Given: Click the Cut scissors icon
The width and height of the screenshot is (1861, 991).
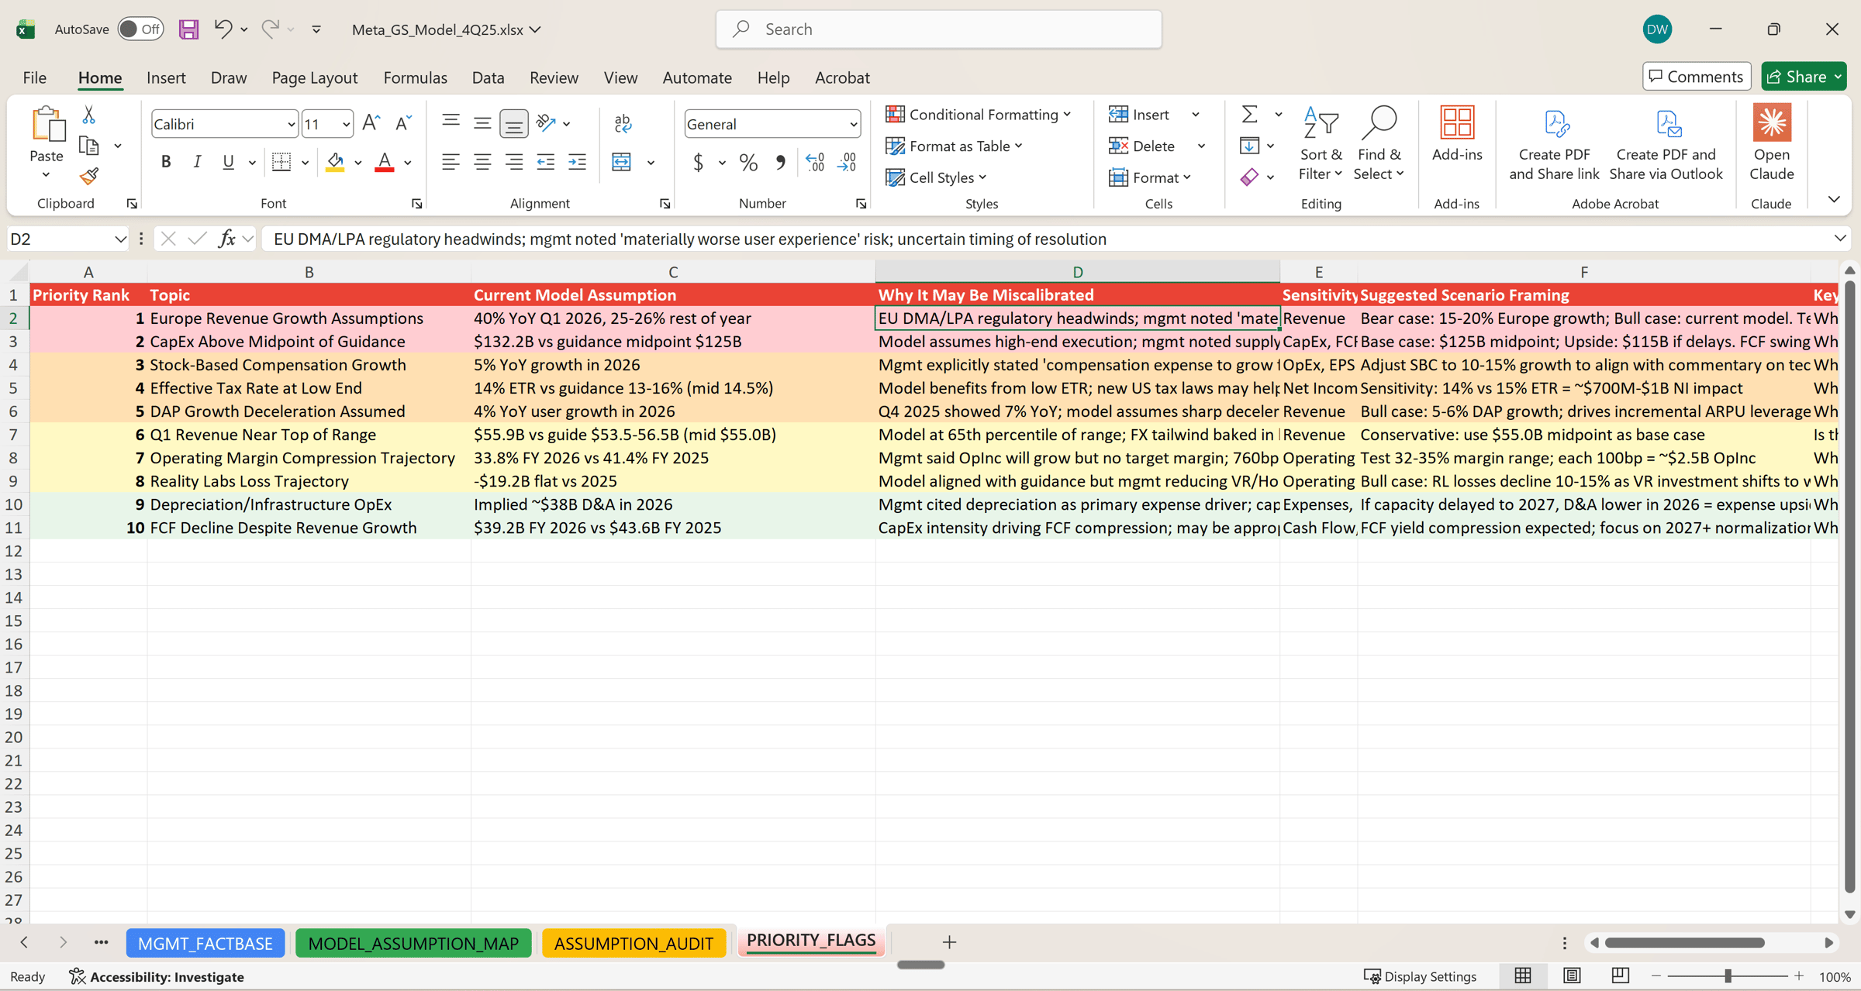Looking at the screenshot, I should click(88, 115).
